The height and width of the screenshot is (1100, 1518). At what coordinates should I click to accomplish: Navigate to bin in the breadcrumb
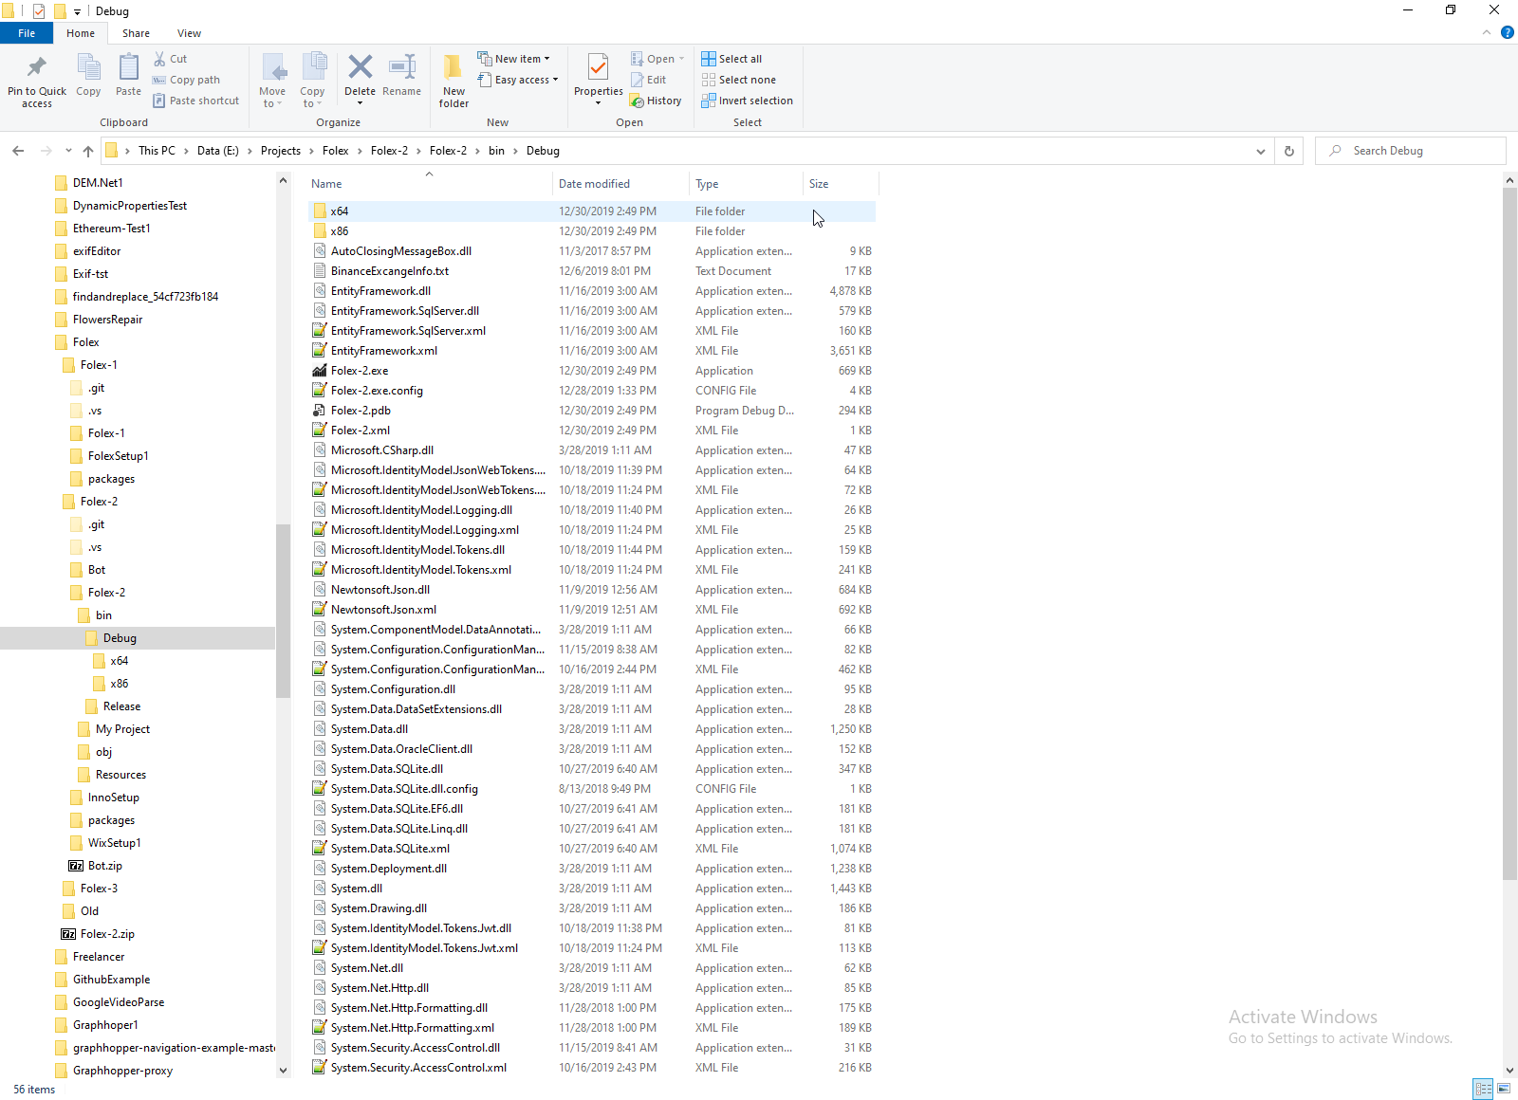pos(496,151)
